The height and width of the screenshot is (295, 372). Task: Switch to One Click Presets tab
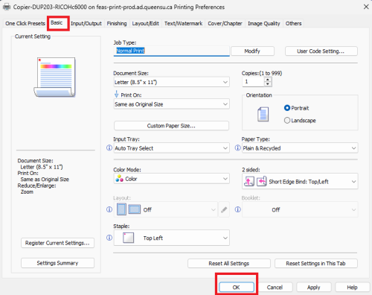coord(25,23)
